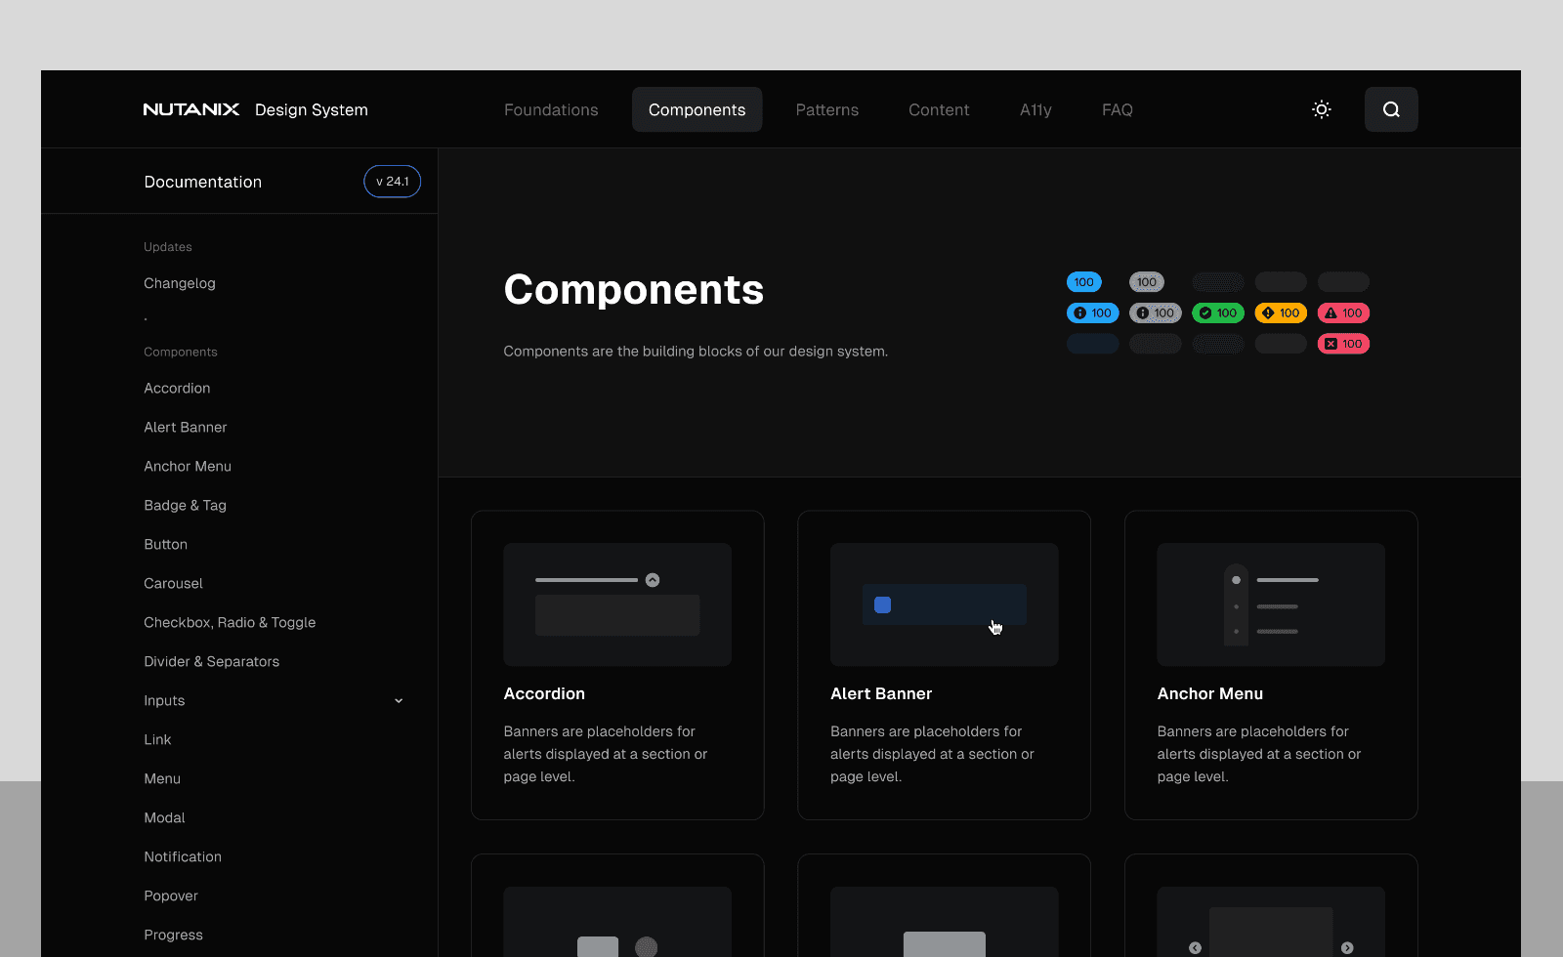This screenshot has width=1563, height=957.
Task: Click green checkmark 100 badge
Action: coord(1218,312)
